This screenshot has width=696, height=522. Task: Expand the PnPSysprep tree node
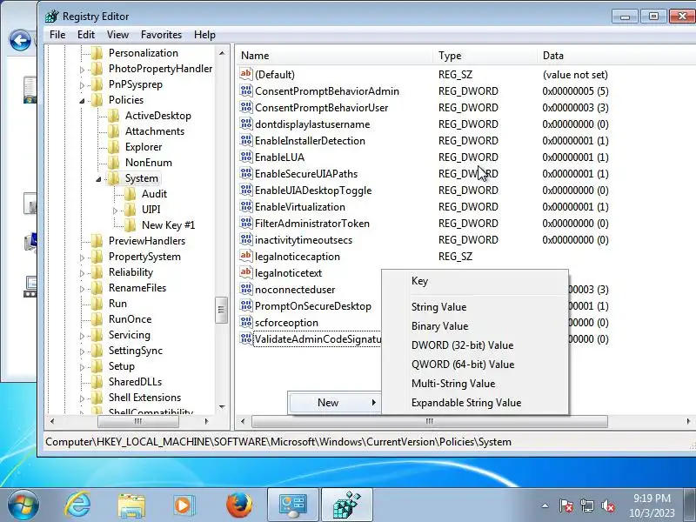(82, 85)
